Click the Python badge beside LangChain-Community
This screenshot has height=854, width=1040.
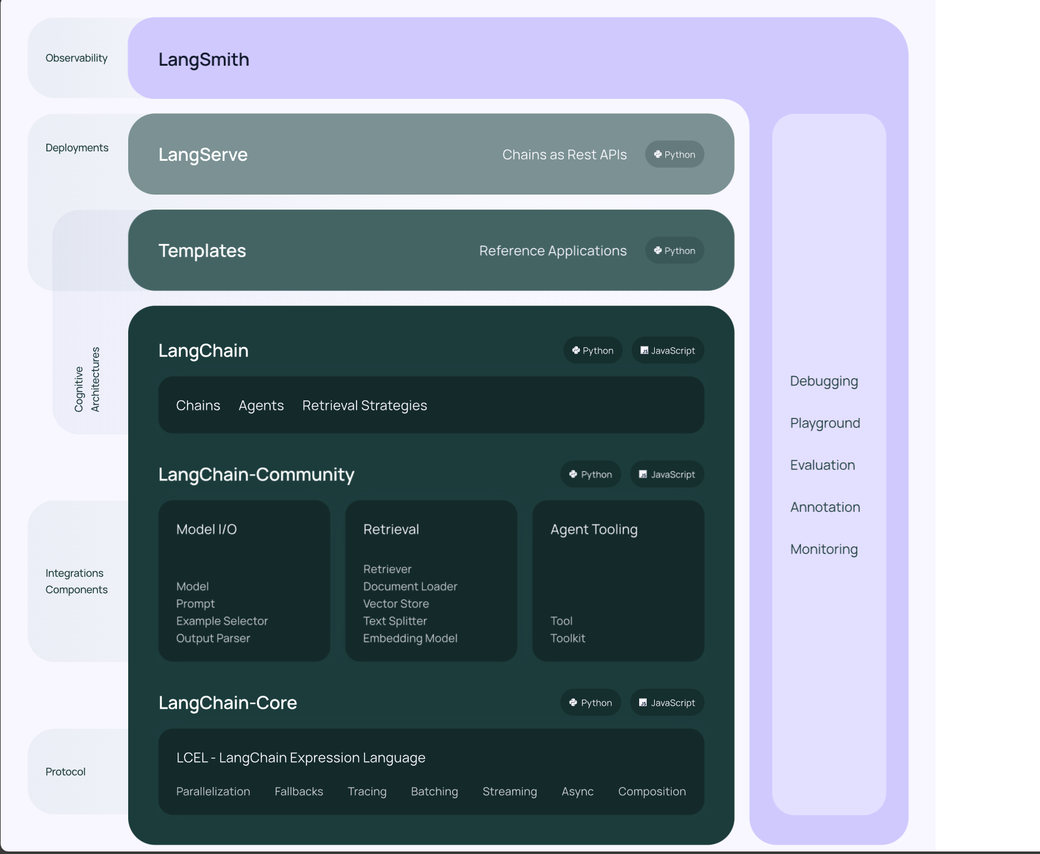point(590,474)
